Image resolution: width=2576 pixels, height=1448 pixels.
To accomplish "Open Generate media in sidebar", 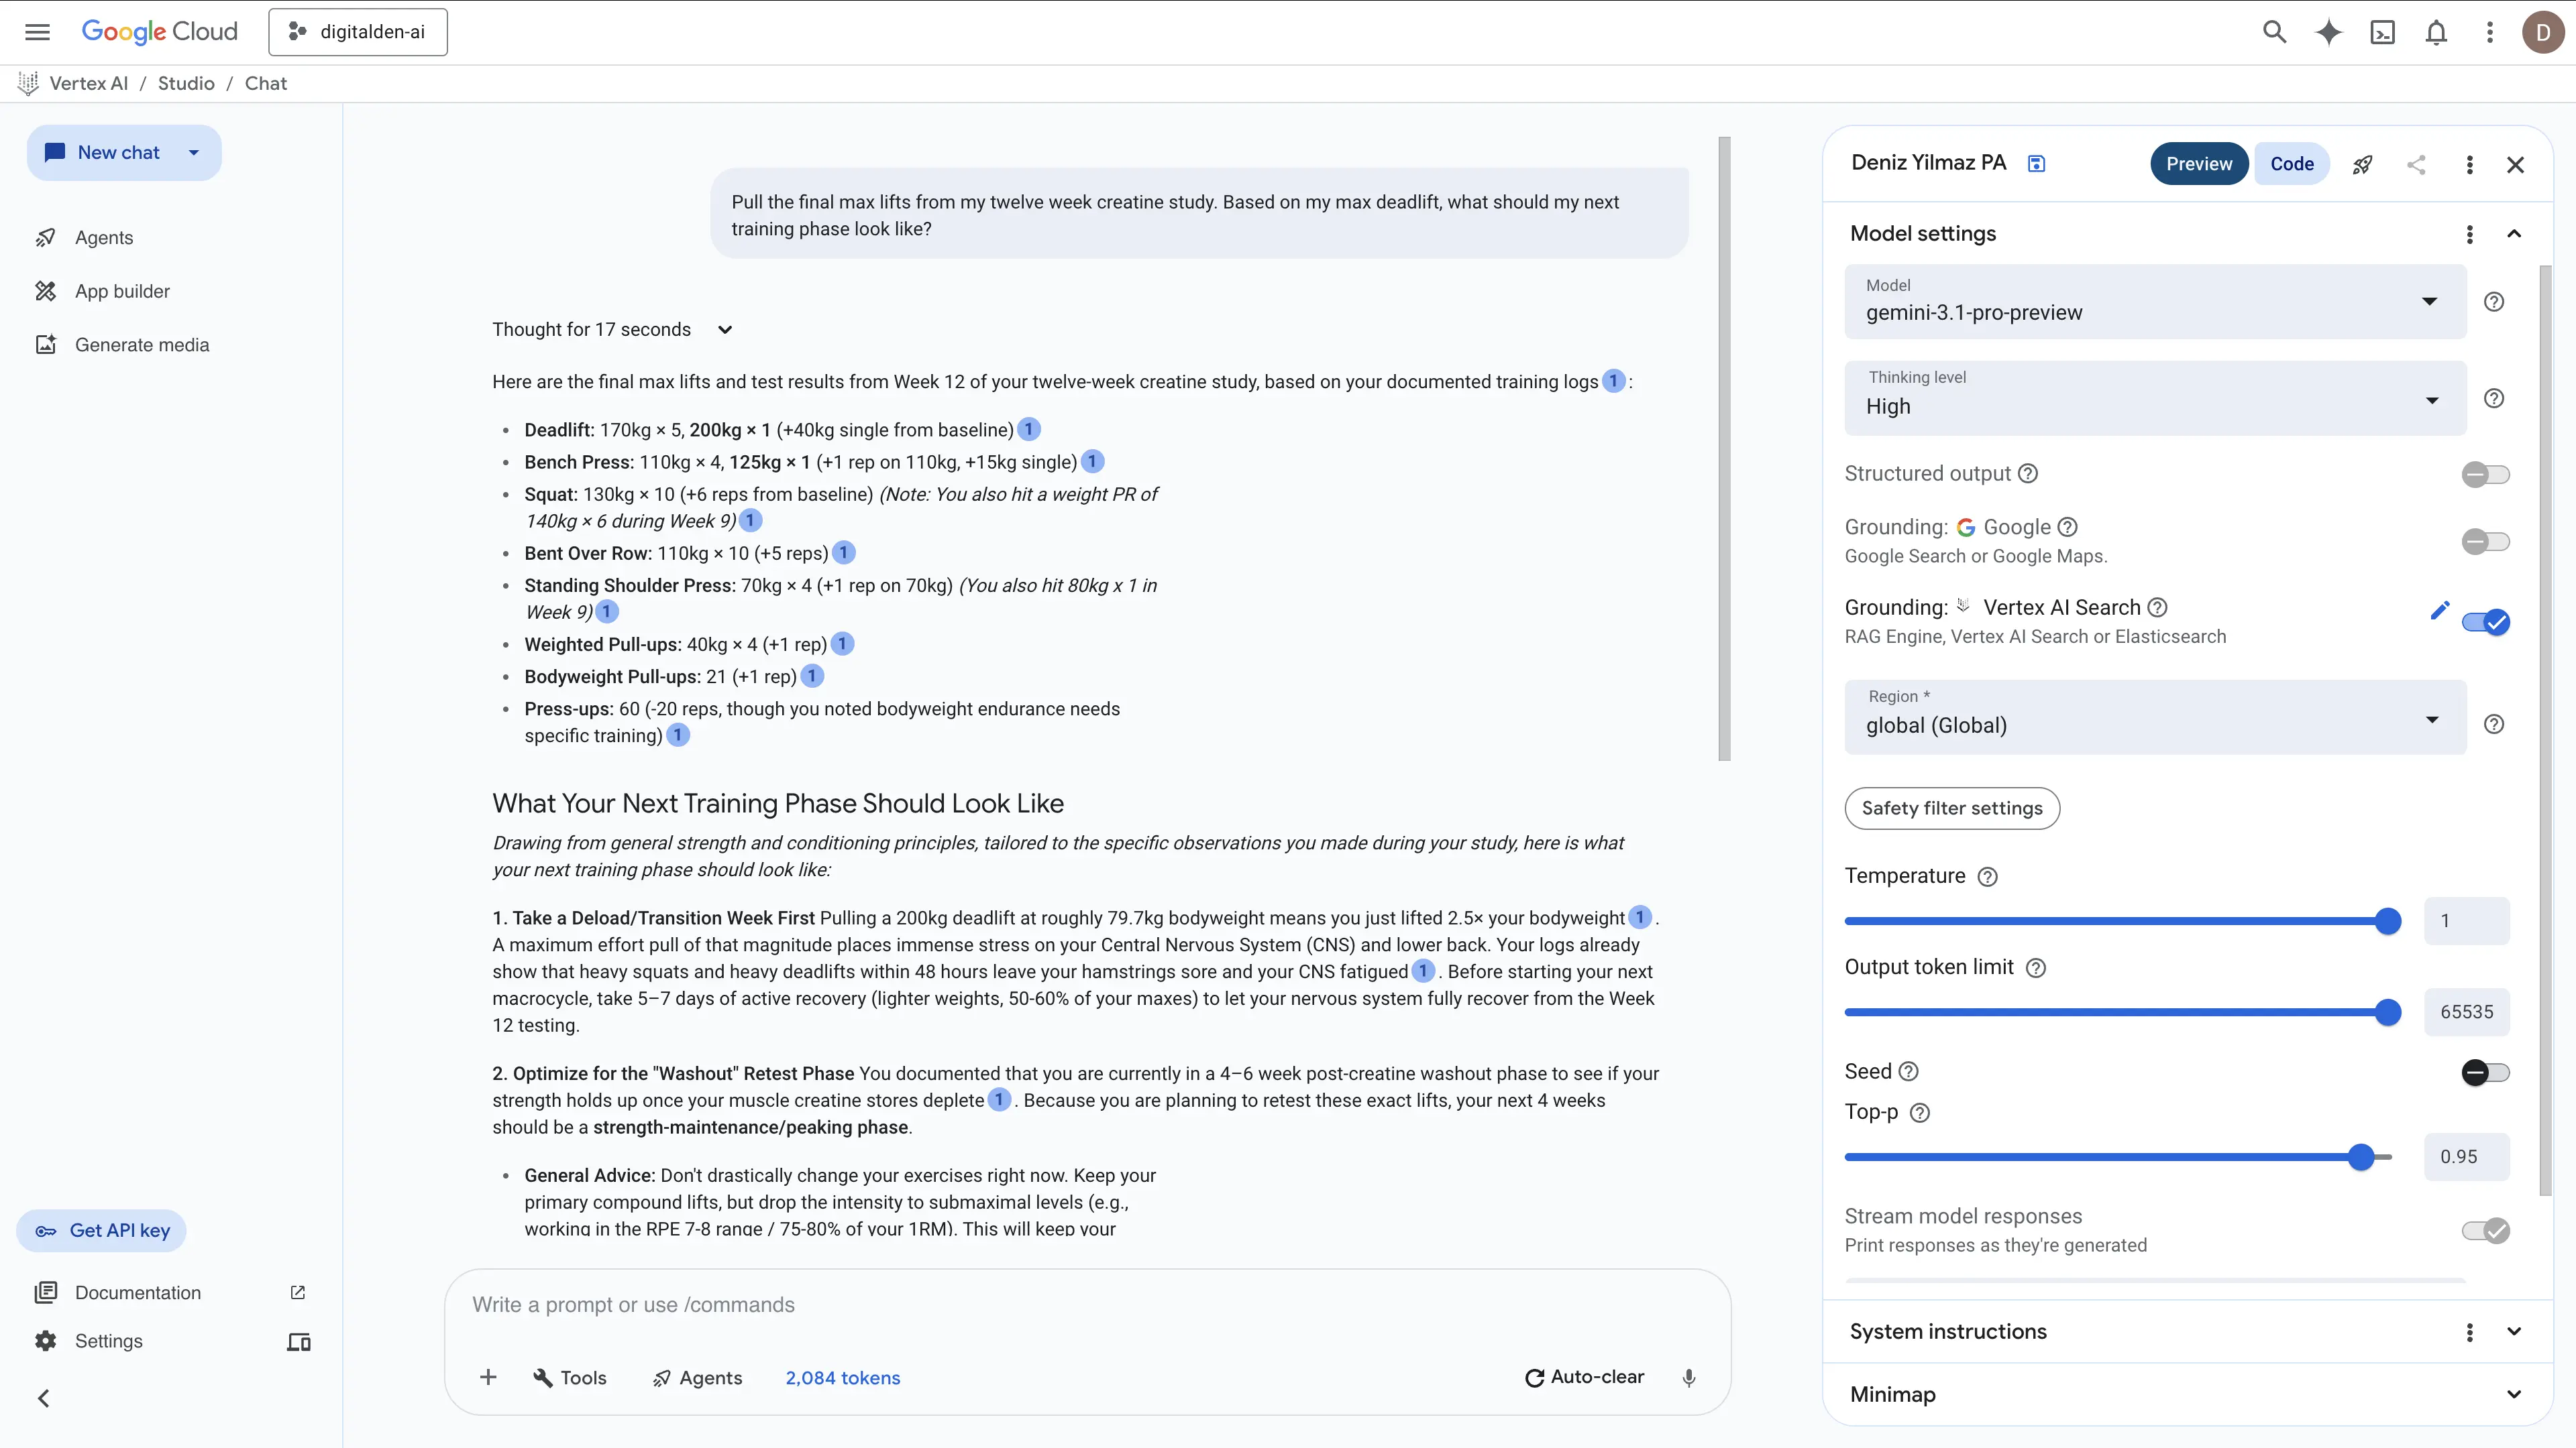I will tap(142, 345).
